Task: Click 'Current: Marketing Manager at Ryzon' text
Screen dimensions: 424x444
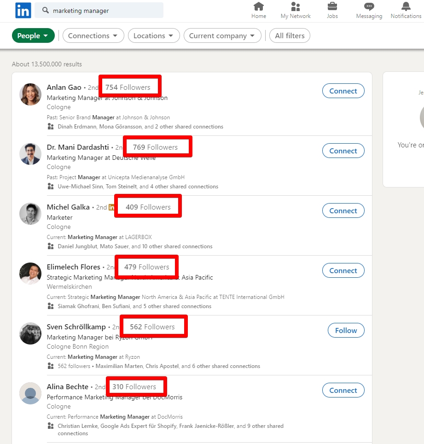Action: click(x=93, y=357)
